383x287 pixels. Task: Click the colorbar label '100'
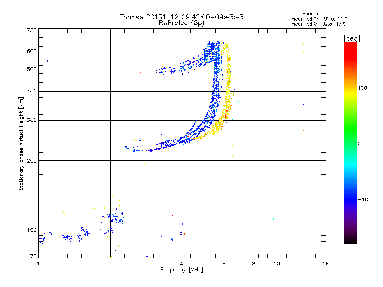362,88
